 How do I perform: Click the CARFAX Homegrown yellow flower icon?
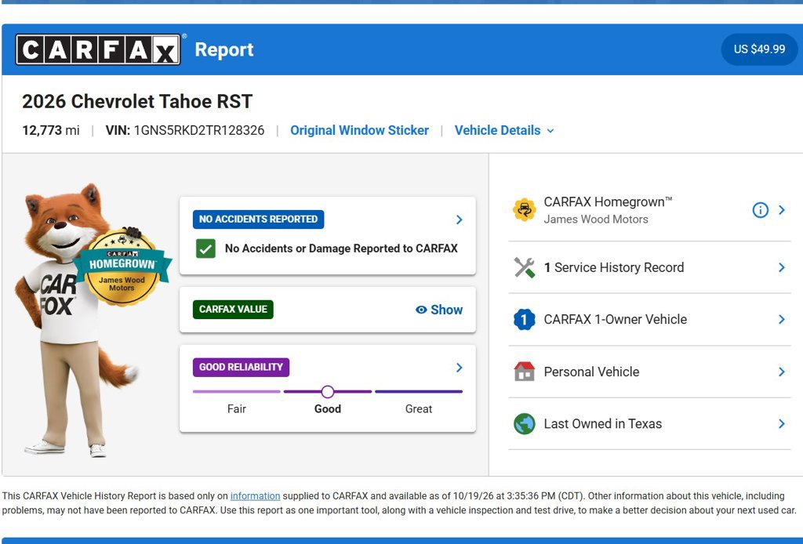click(x=525, y=210)
